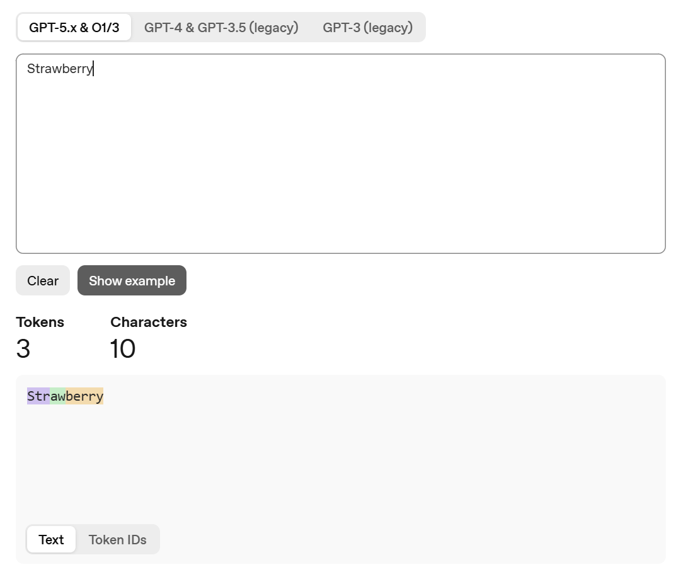Place caret before the S of input Strawberry
The height and width of the screenshot is (572, 693).
tap(27, 69)
